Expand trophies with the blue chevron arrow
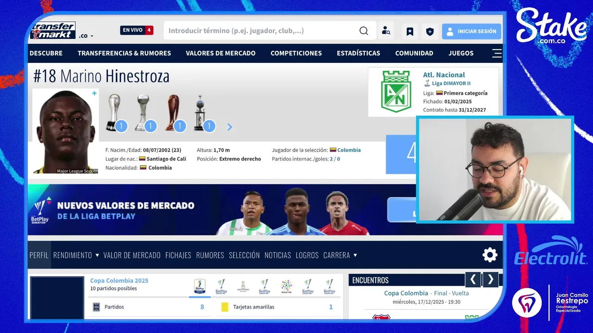 point(229,127)
